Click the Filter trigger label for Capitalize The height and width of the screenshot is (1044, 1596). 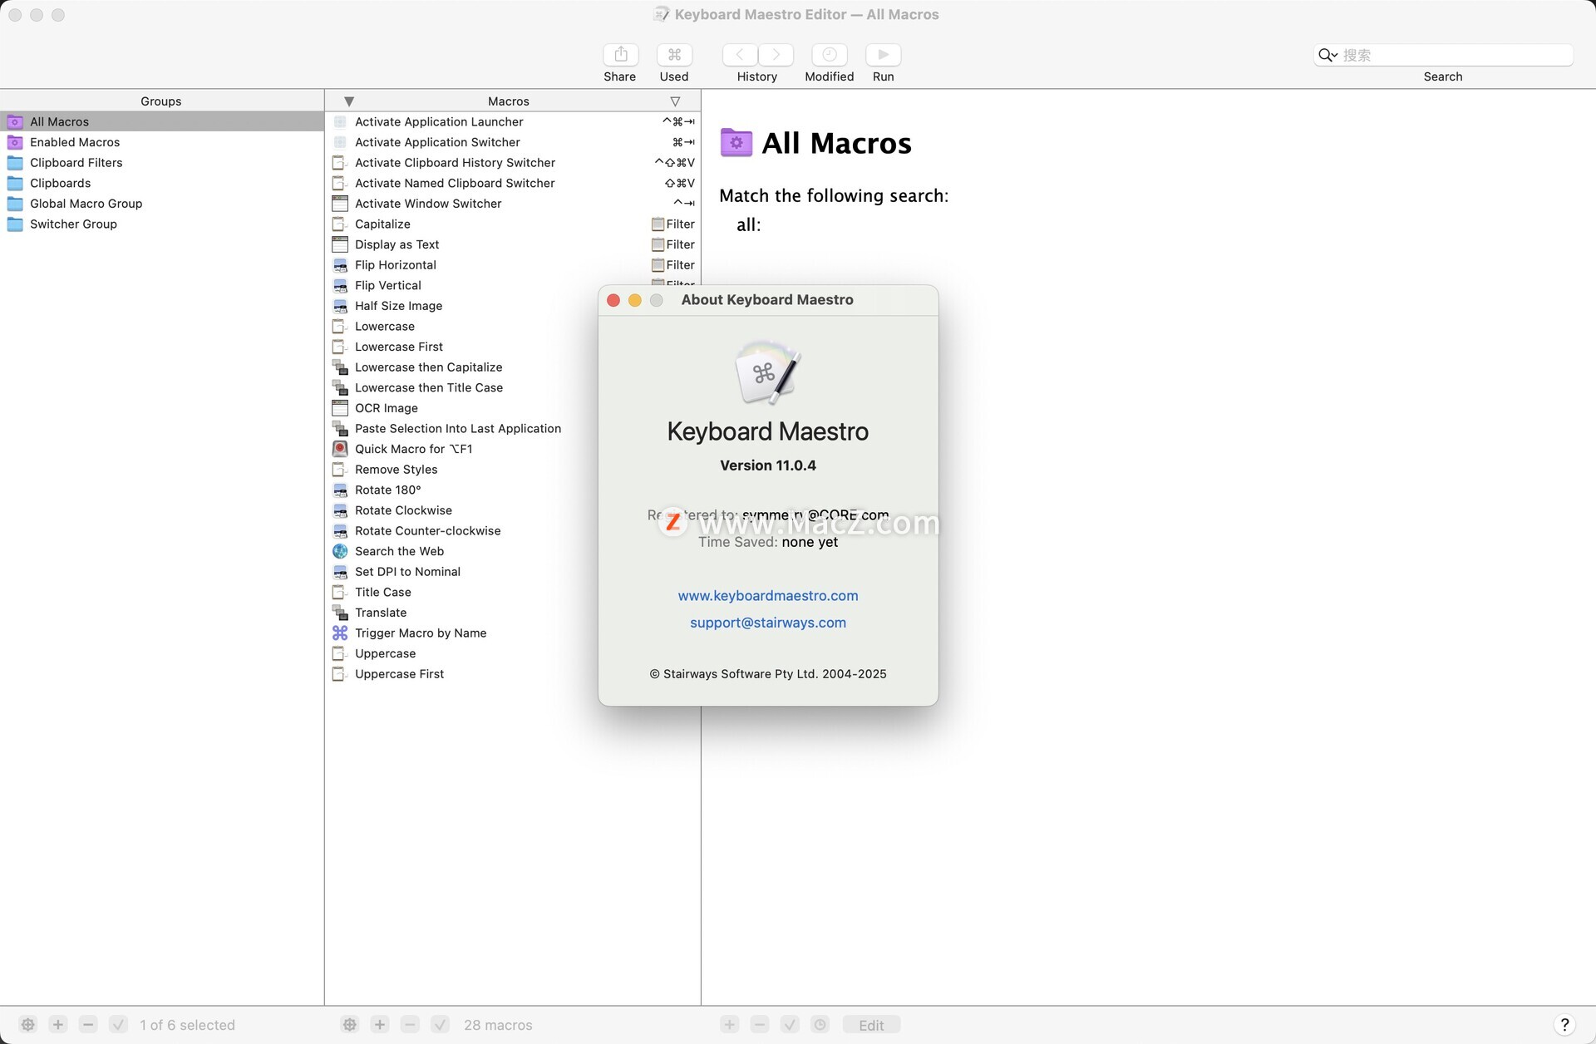(673, 224)
